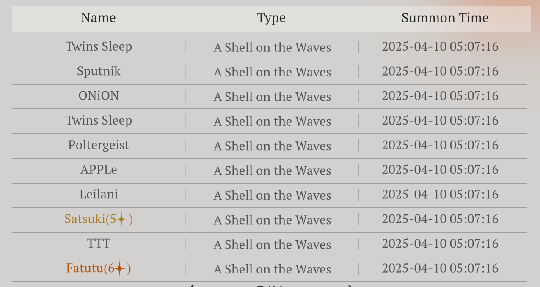
Task: Click the summon time in TTT's row
Action: (x=440, y=244)
